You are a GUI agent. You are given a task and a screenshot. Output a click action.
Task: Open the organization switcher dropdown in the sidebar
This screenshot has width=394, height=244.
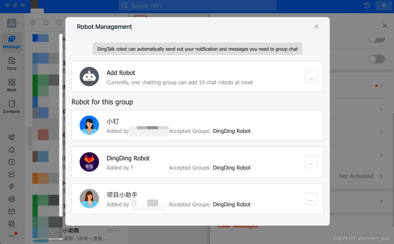13,23
